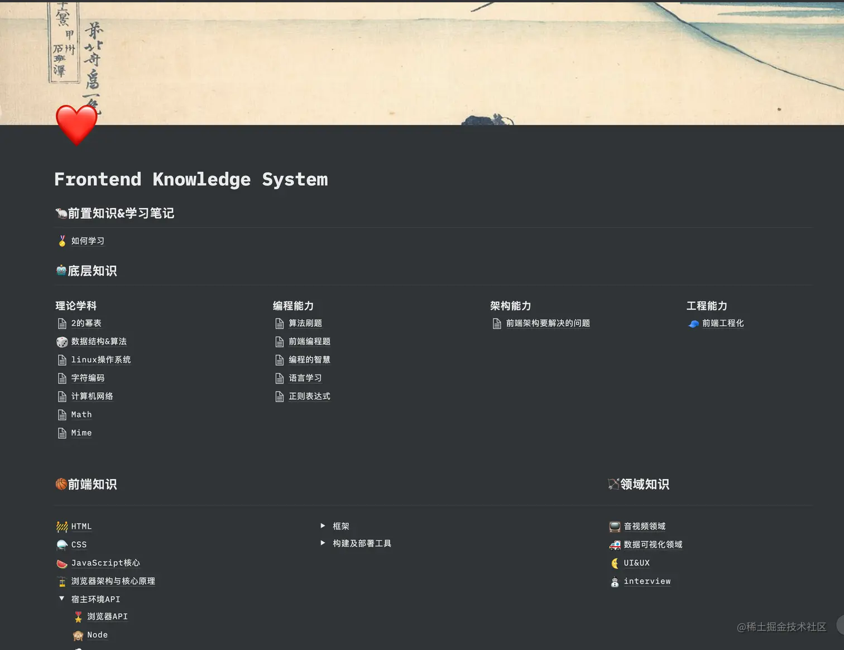
Task: Click icon beside 浏览器架构与核心原理
Action: click(62, 582)
